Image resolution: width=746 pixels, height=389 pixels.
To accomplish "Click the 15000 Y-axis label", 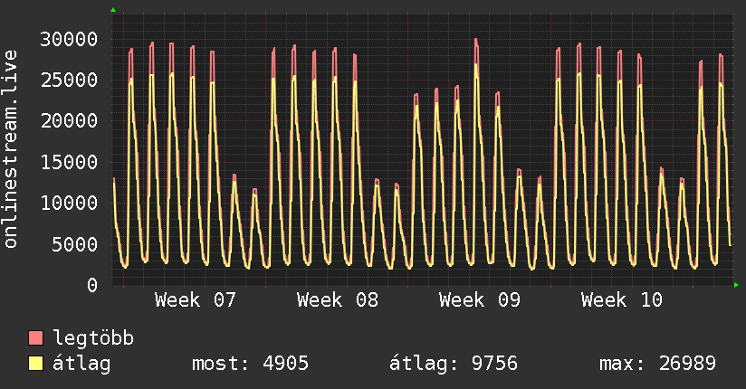I will coord(71,162).
